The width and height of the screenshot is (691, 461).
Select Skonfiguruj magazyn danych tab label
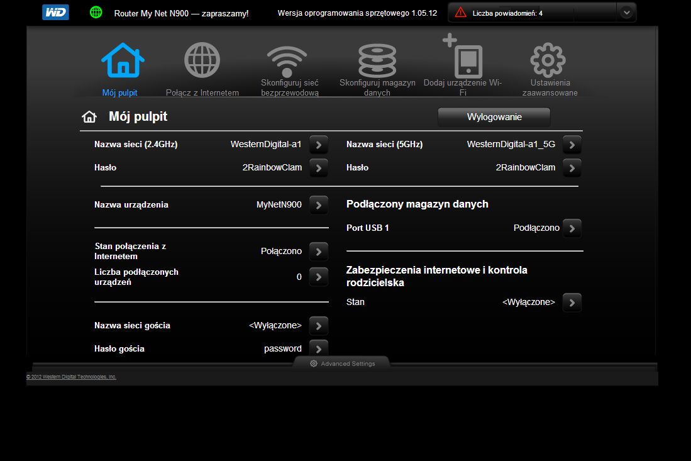[377, 87]
